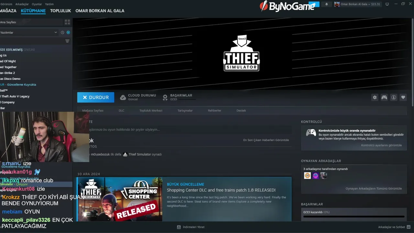Image resolution: width=414 pixels, height=233 pixels.
Task: Open Topluluk Merkezi tab
Action: tap(151, 110)
